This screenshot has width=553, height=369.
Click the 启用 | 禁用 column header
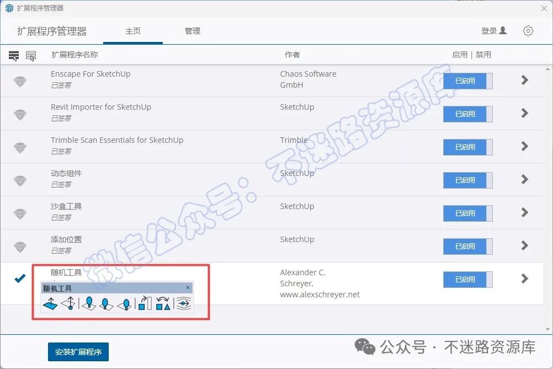[x=471, y=55]
